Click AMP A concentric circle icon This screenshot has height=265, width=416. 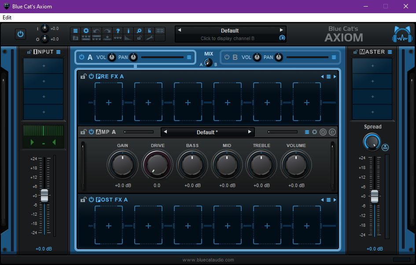(x=323, y=132)
